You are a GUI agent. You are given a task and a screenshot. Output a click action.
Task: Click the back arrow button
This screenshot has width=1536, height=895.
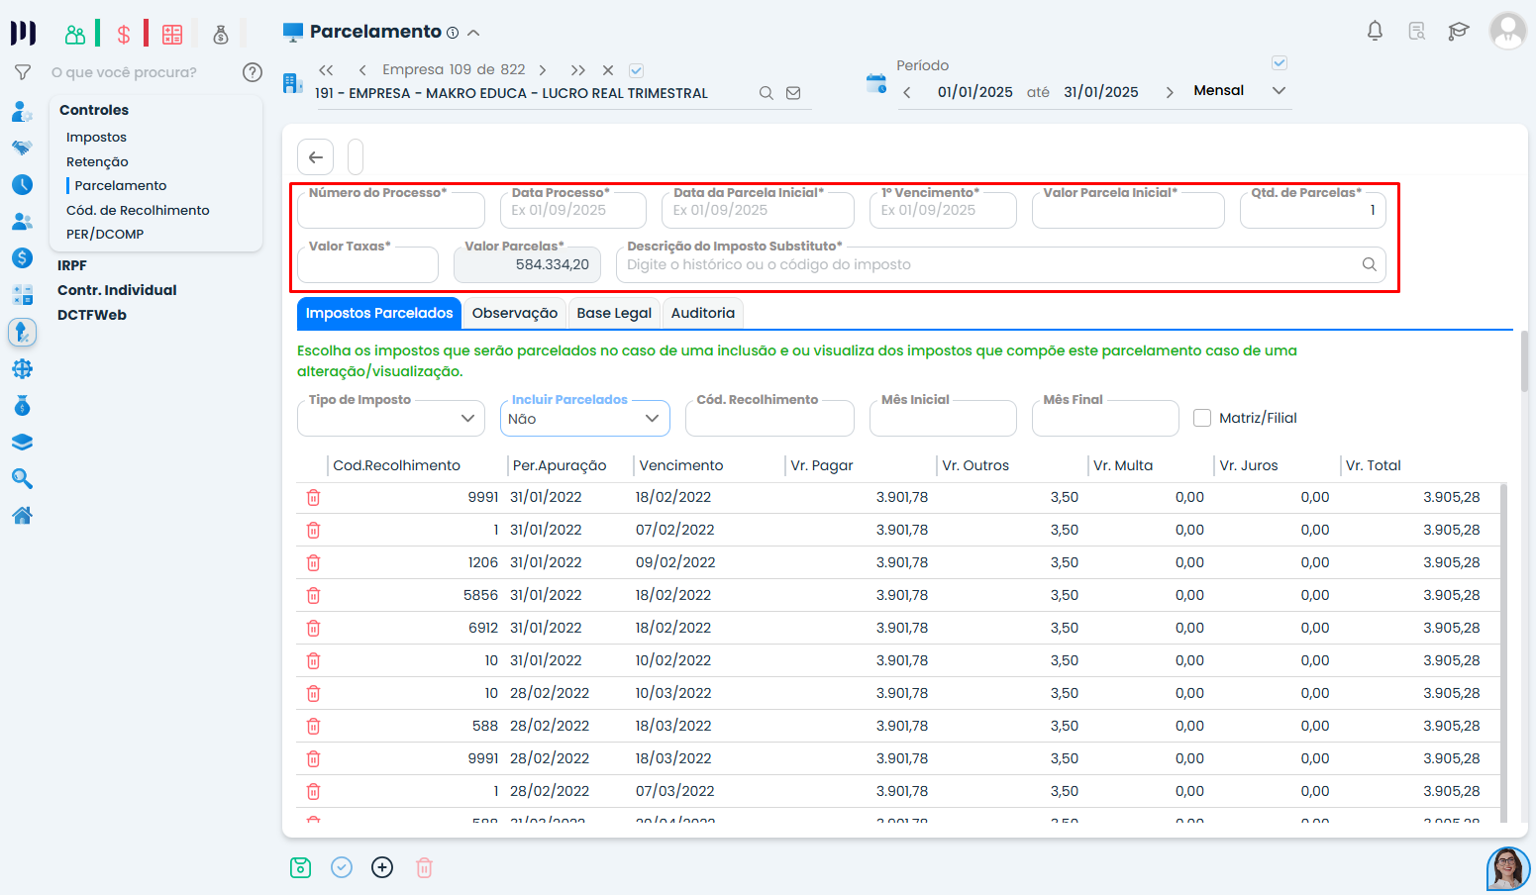coord(315,156)
